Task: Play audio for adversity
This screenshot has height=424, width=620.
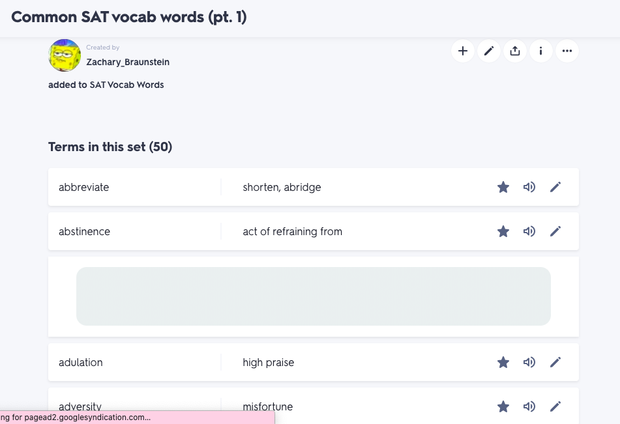Action: pos(529,406)
